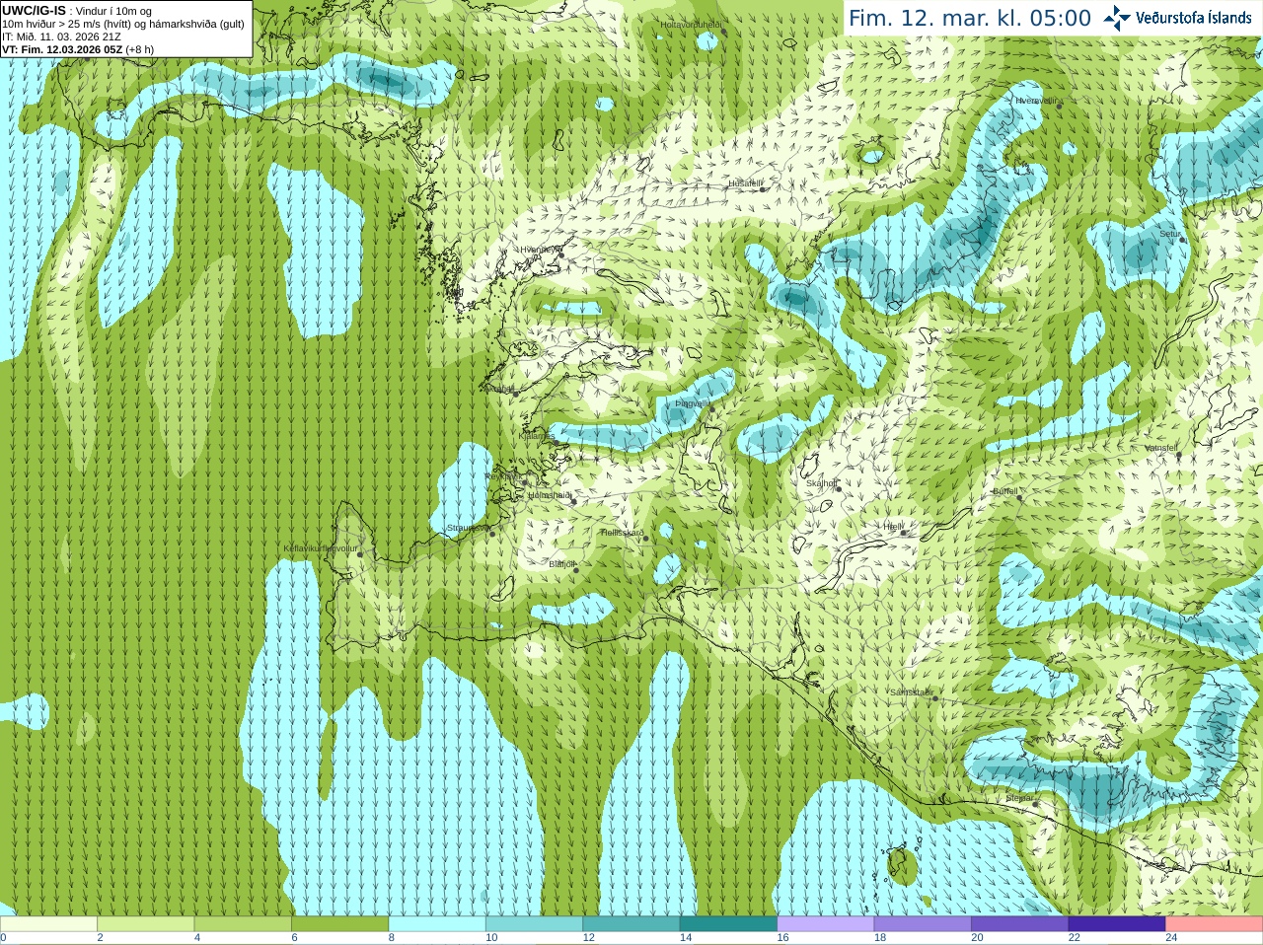Click the '10m hviður > 25 m/s' description line
Viewport: 1263px width, 945px height.
click(123, 24)
